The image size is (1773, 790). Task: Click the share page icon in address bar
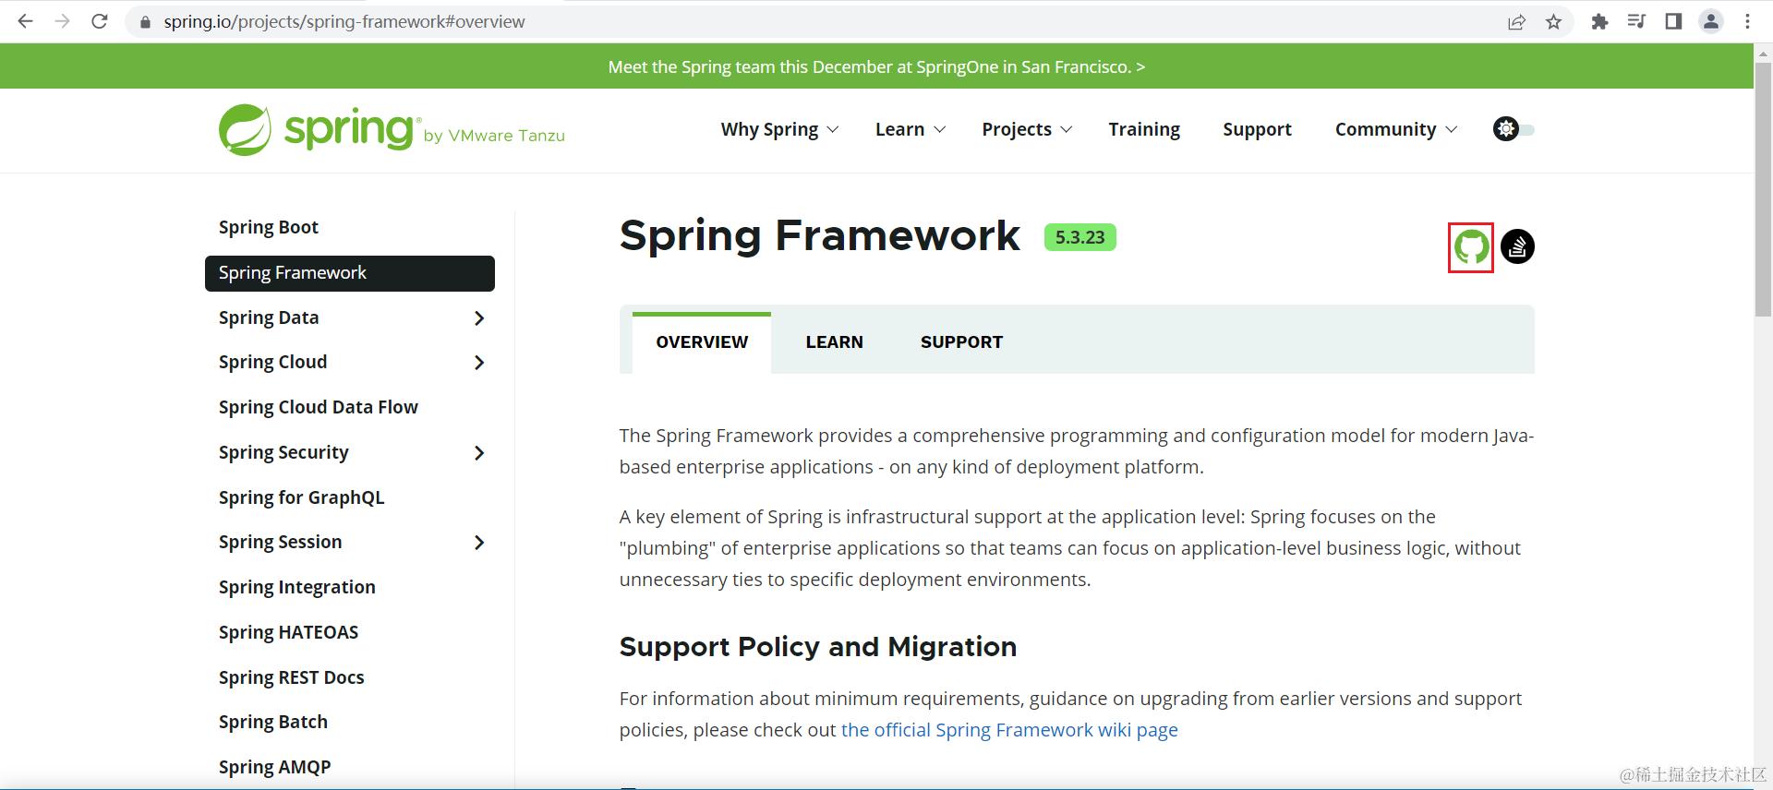pos(1516,21)
